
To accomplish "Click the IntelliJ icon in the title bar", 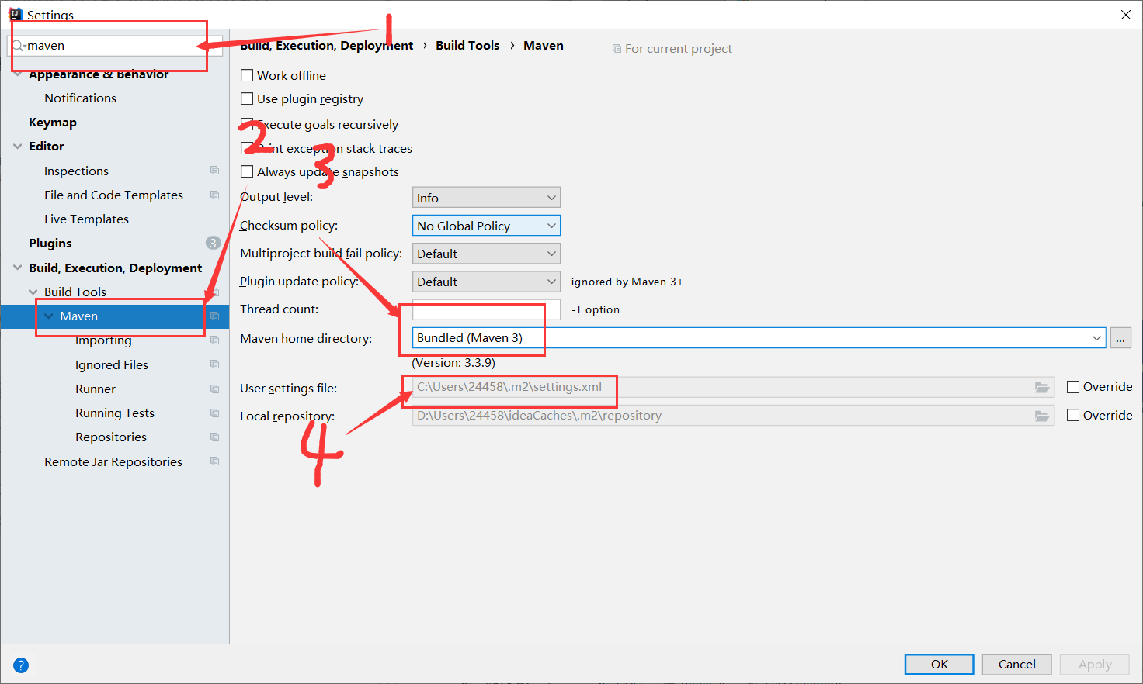I will [x=15, y=14].
